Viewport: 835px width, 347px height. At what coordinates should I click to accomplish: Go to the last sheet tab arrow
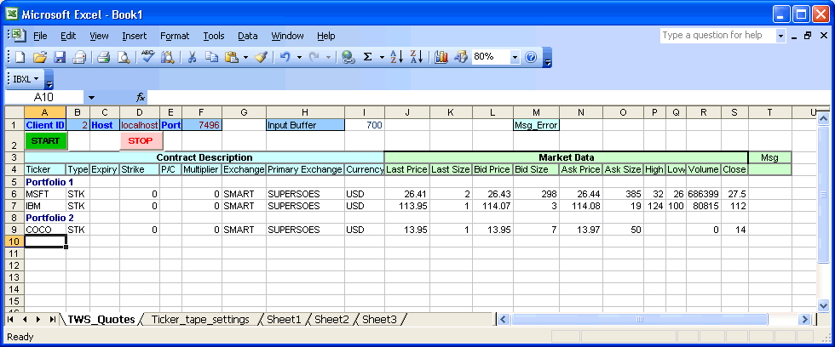(x=52, y=320)
